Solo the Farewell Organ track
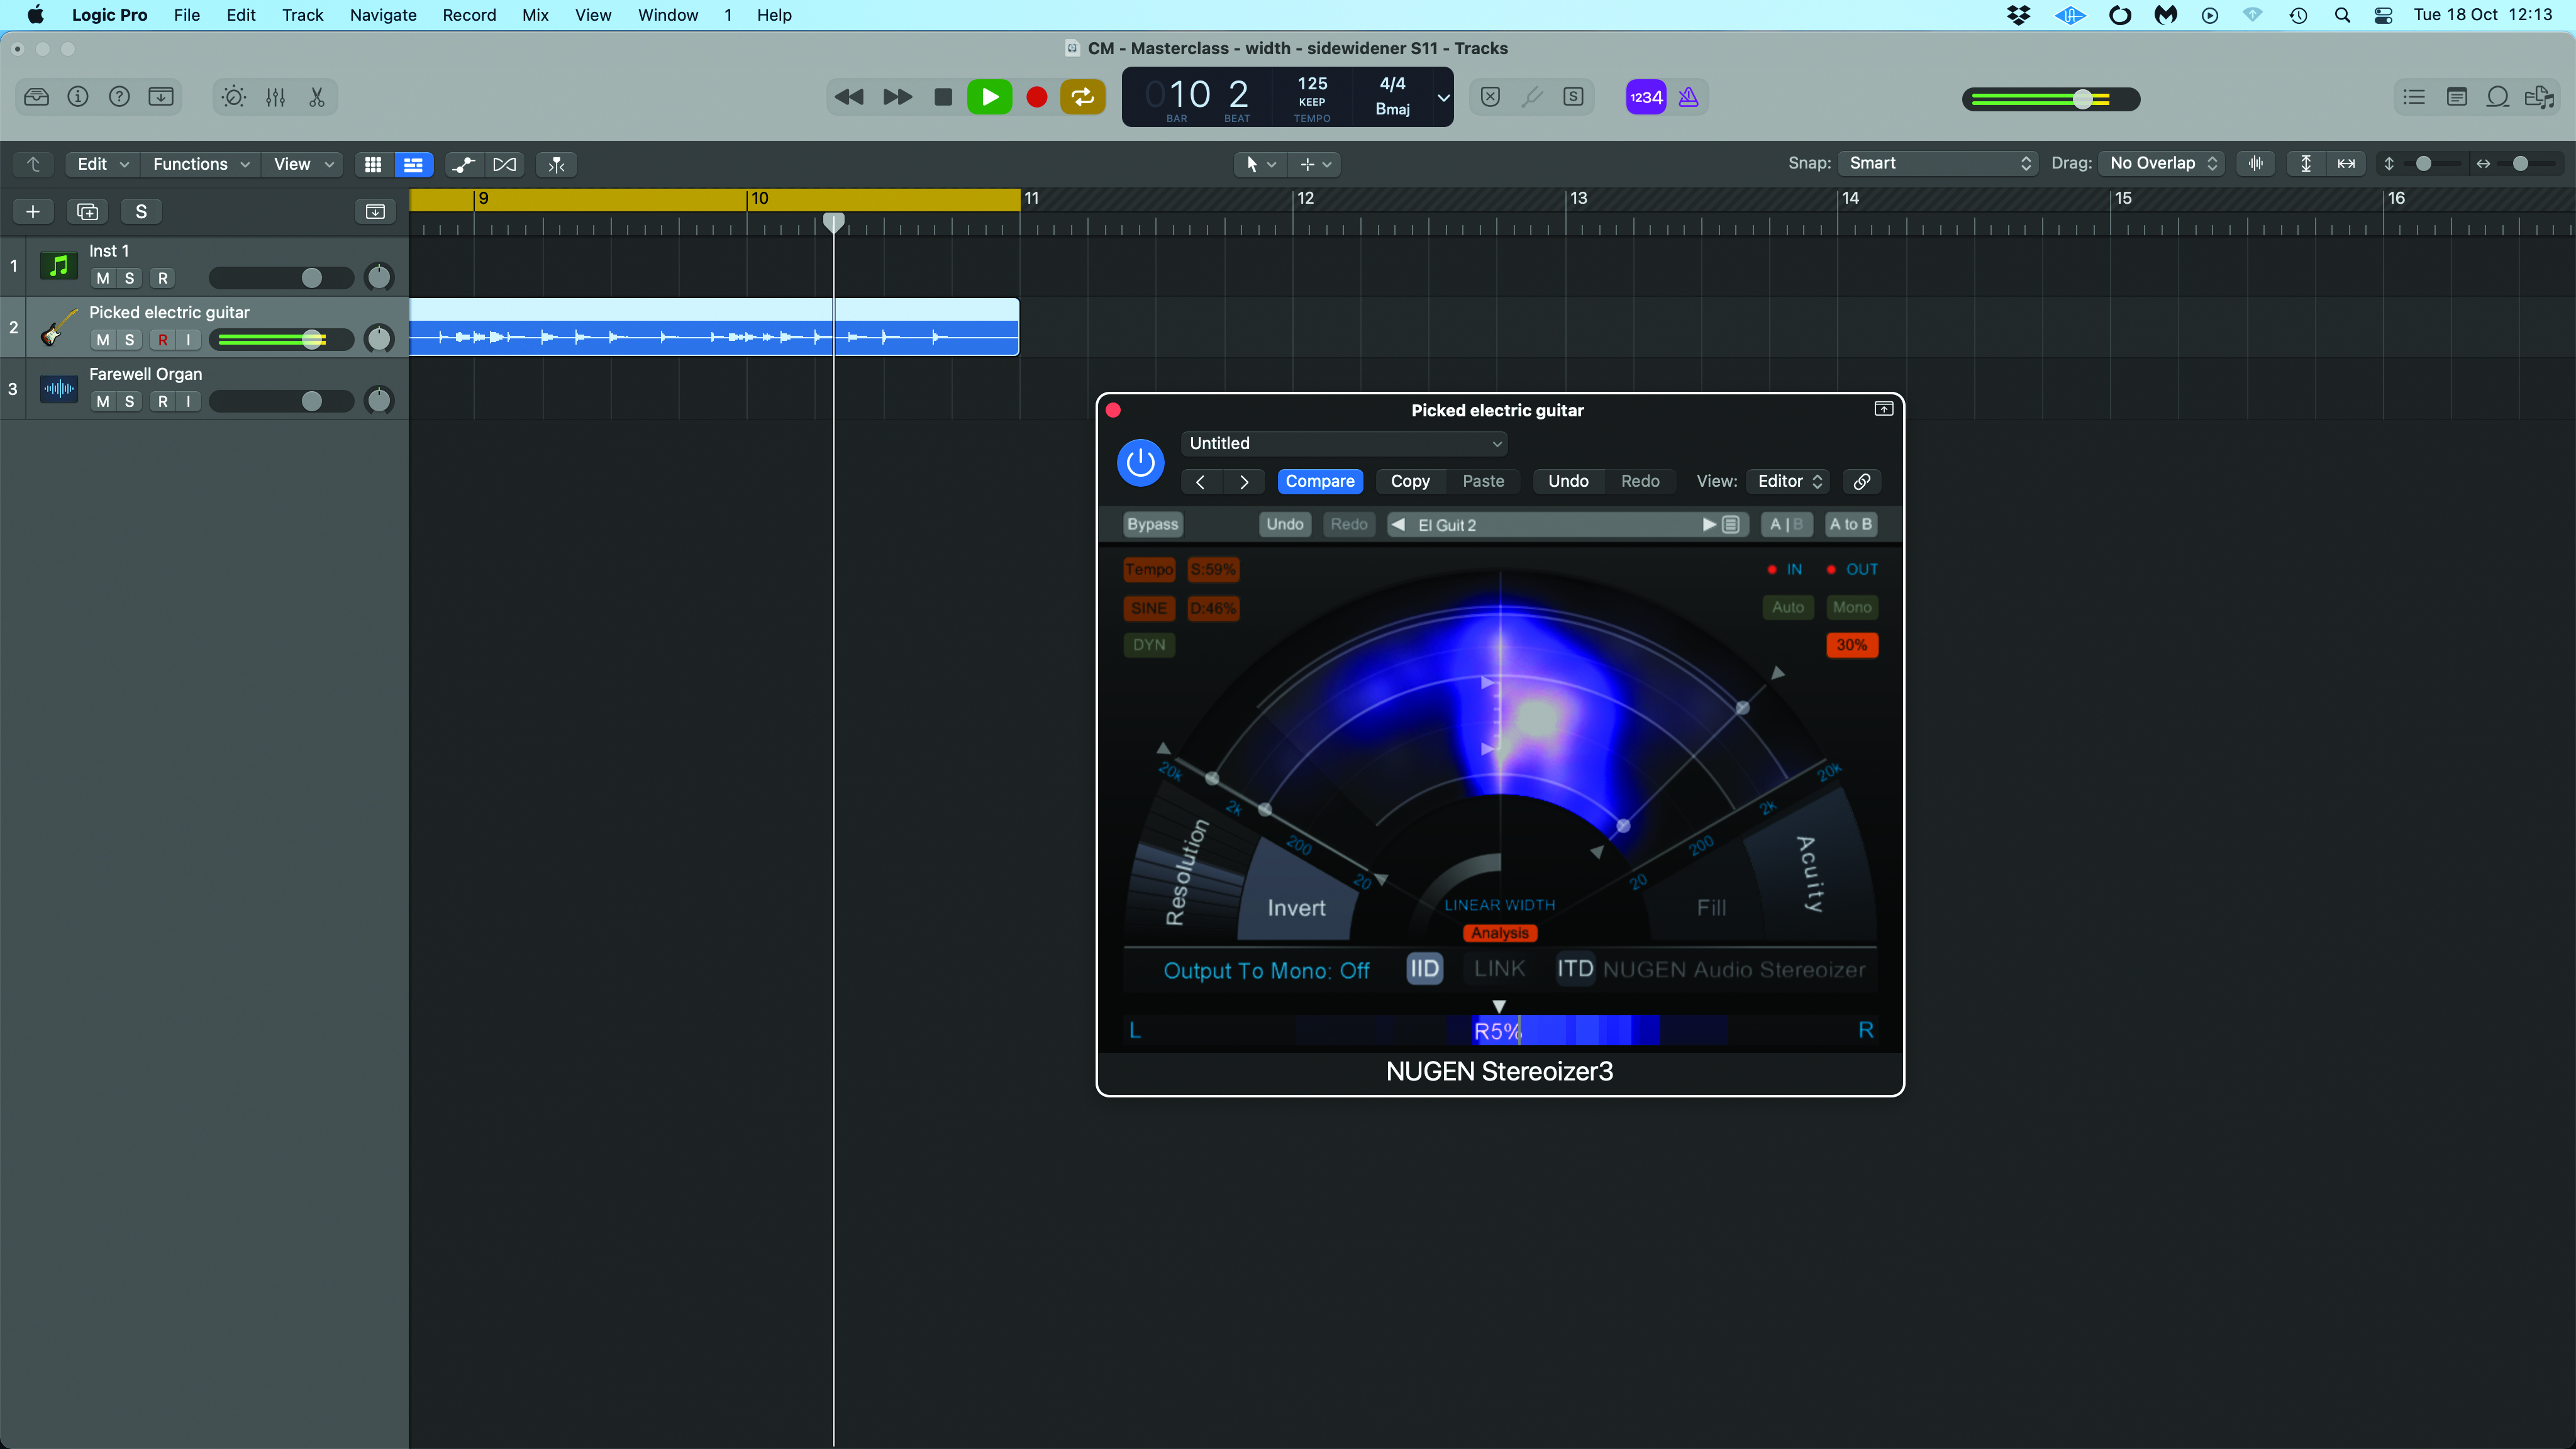The width and height of the screenshot is (2576, 1449). tap(129, 401)
